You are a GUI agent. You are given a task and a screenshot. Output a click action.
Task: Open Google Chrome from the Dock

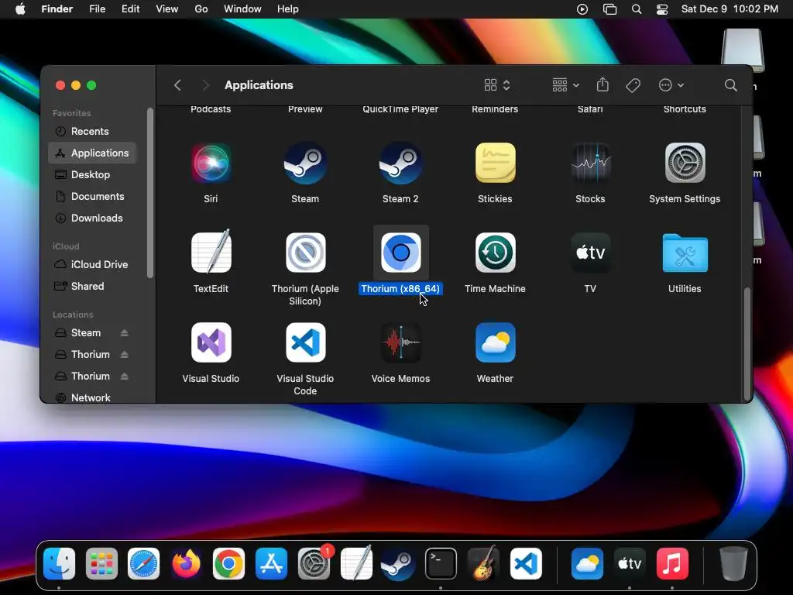coord(228,563)
